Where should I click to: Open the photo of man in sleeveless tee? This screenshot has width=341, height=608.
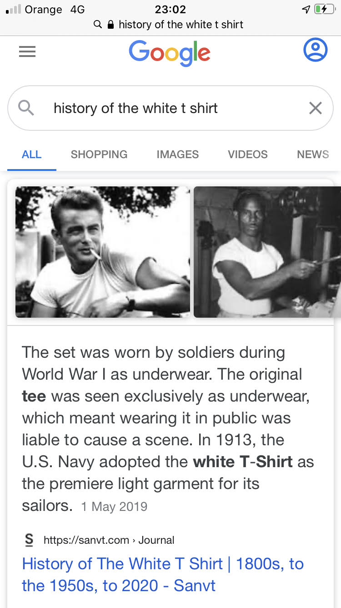(267, 252)
